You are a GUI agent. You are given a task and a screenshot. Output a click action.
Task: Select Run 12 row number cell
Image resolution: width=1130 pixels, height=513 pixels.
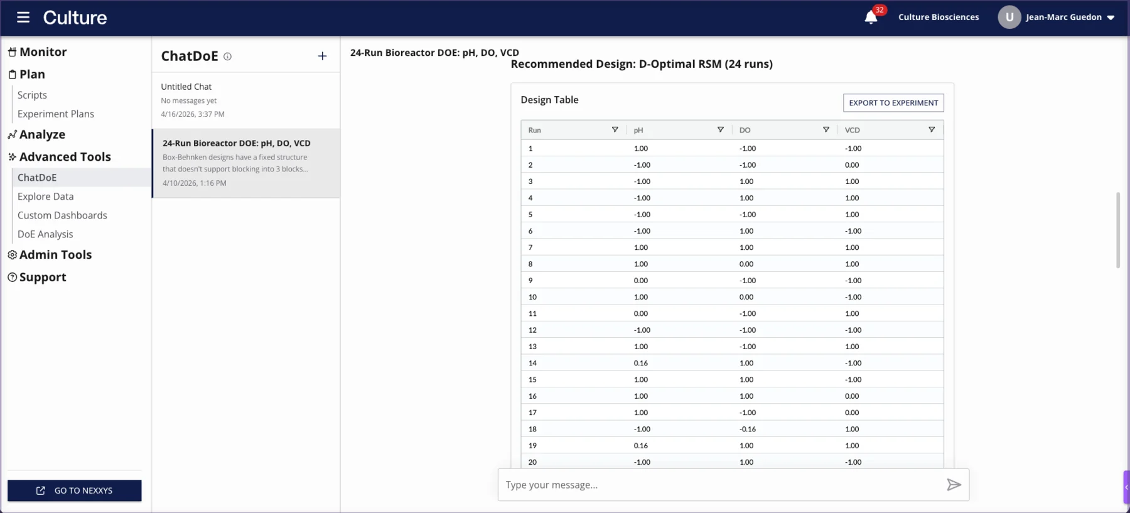532,330
